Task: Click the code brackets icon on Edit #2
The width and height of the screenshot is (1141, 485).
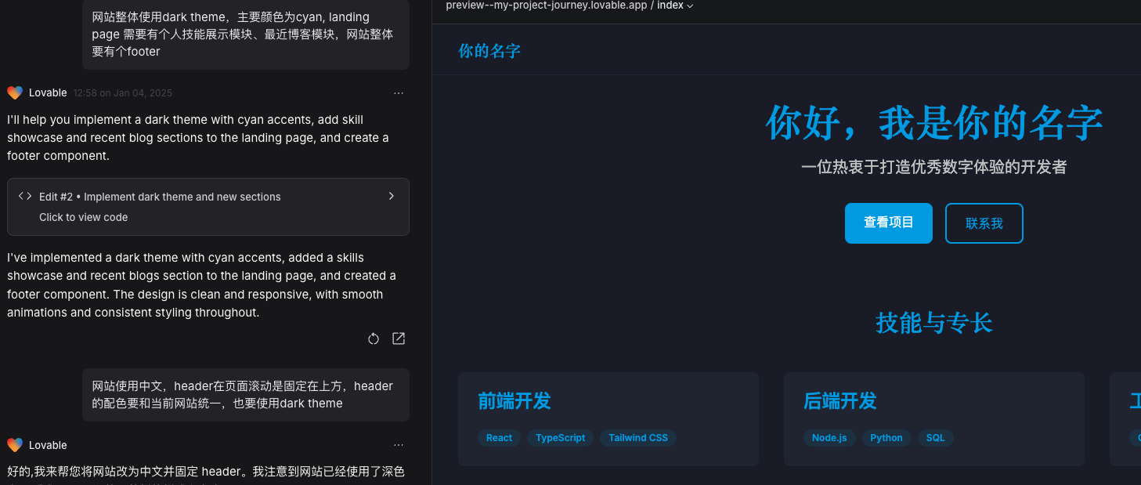Action: coord(24,196)
